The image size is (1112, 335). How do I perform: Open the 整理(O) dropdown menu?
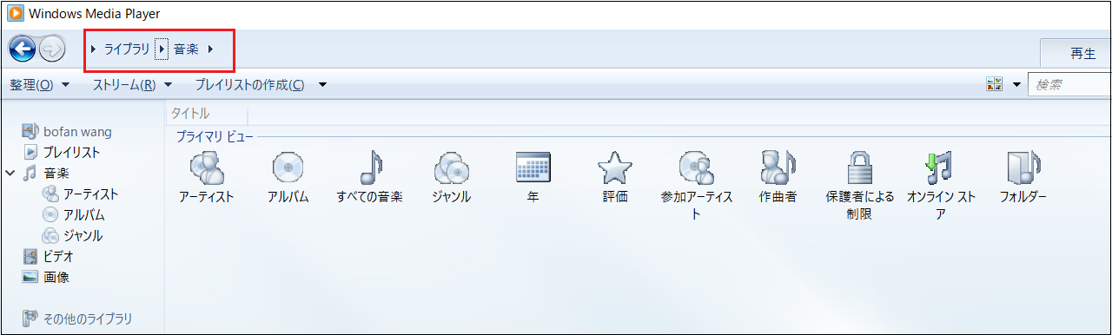coord(39,84)
